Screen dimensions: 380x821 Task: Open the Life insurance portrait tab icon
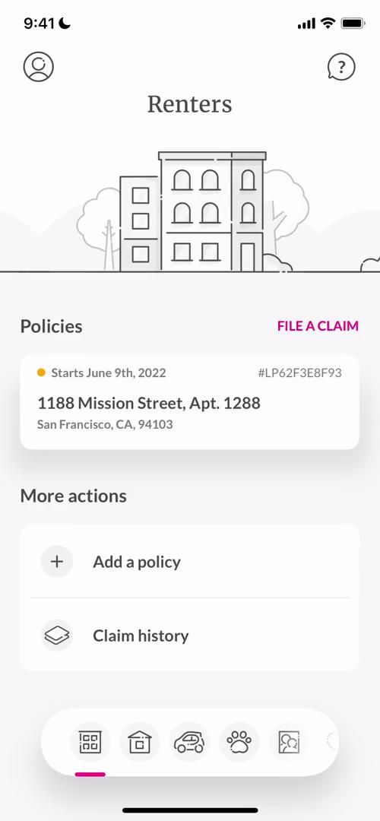click(288, 742)
